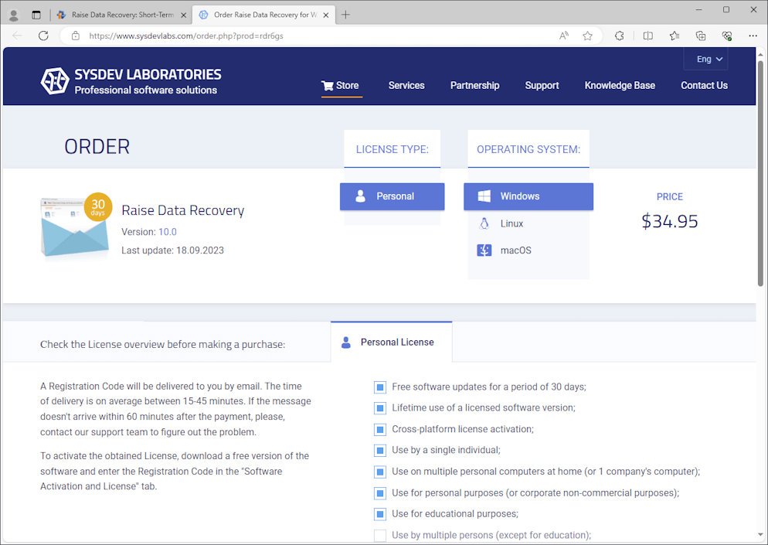Open browser extensions puzzle icon
The height and width of the screenshot is (545, 768).
(619, 36)
